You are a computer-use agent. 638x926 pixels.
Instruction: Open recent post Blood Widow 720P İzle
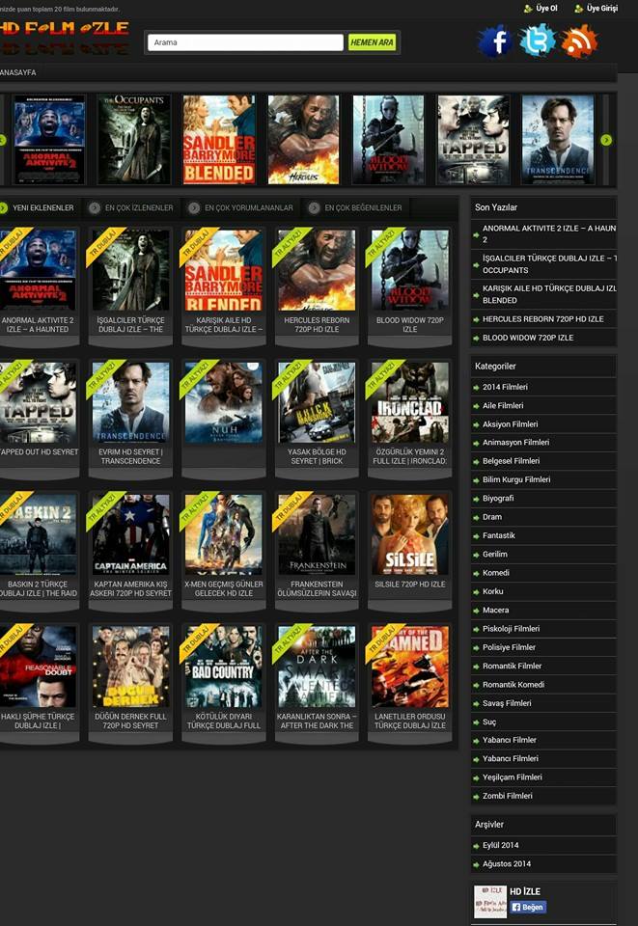pyautogui.click(x=528, y=338)
